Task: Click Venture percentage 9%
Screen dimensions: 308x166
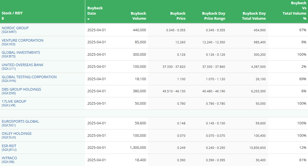Action: (x=304, y=42)
